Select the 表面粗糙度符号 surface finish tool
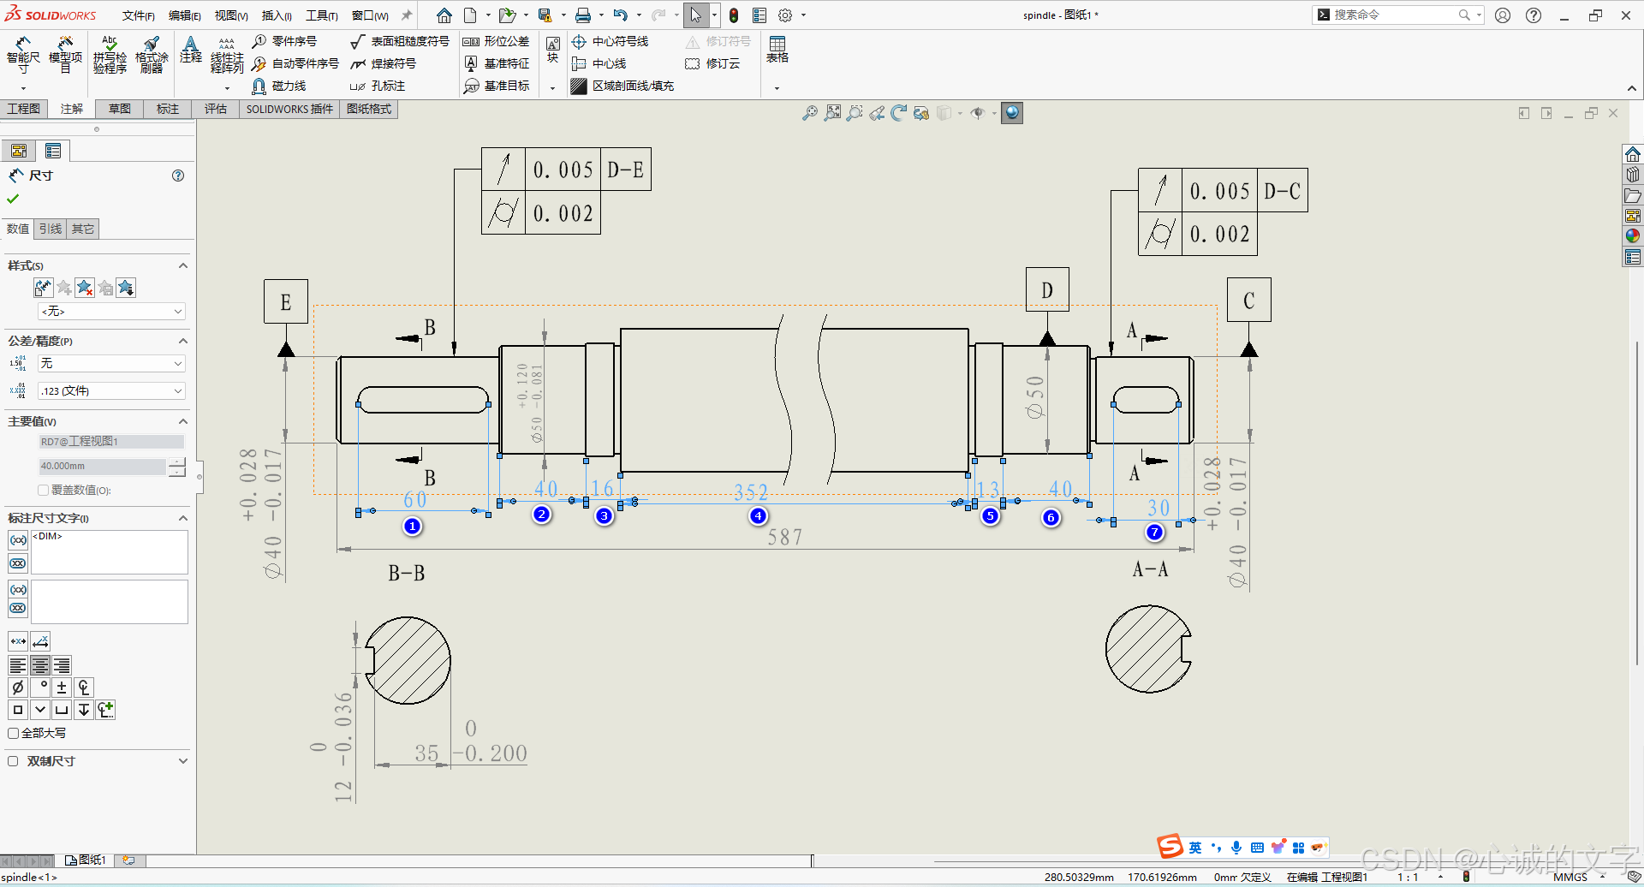Image resolution: width=1644 pixels, height=887 pixels. pyautogui.click(x=401, y=40)
